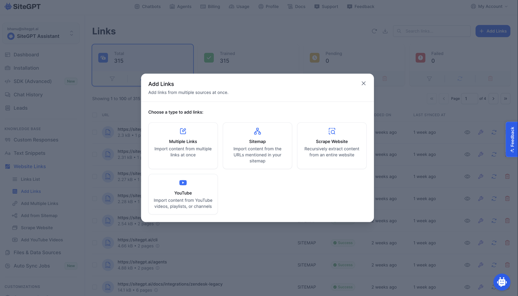Click the wrench icon for zendesk-legacy row
This screenshot has height=296, width=518.
tap(480, 287)
